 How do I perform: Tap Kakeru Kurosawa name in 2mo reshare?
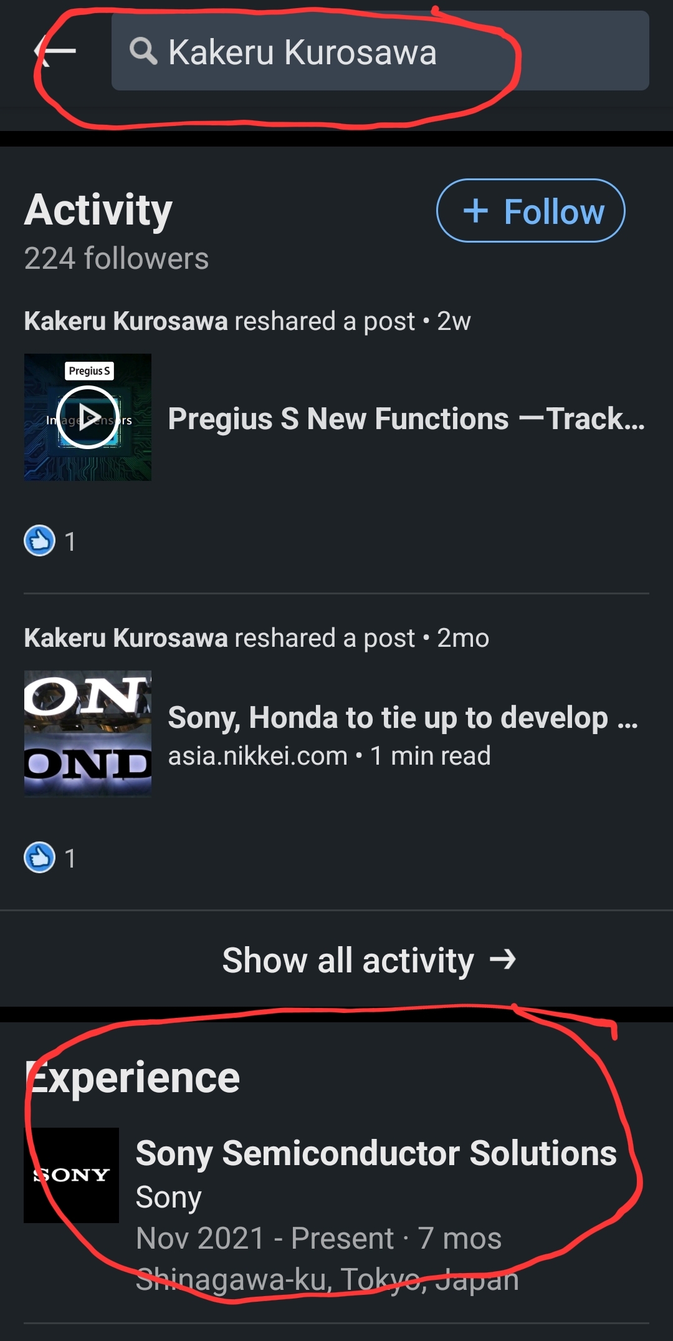(126, 638)
